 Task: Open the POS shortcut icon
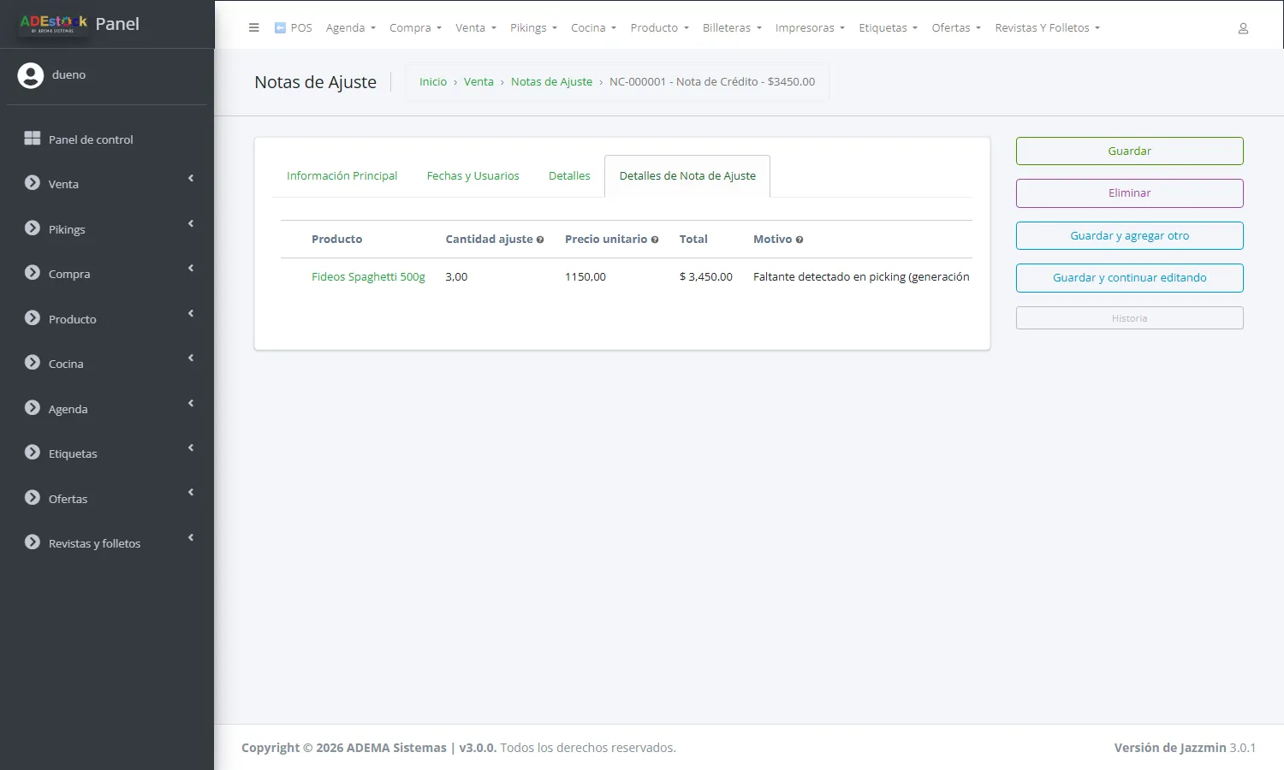[280, 27]
